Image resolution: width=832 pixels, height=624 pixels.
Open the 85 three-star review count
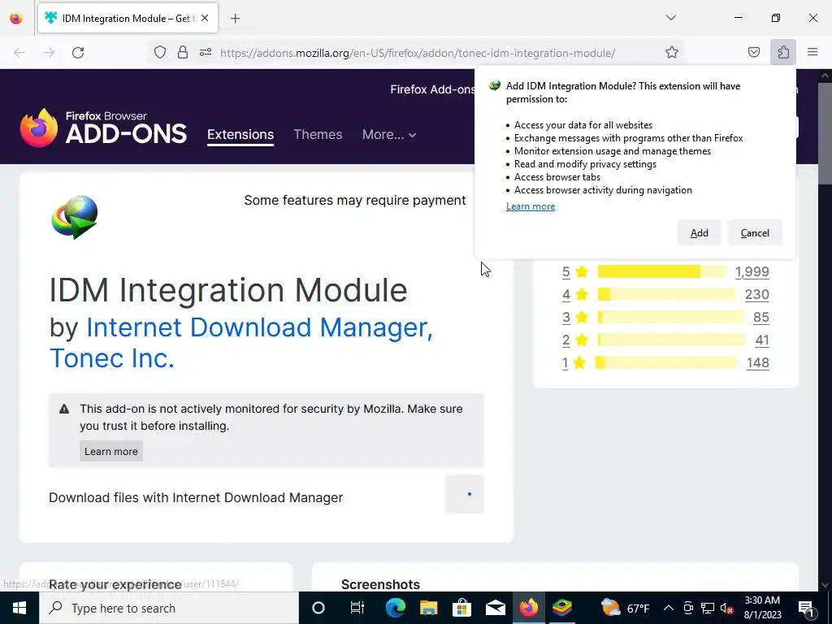(x=760, y=318)
